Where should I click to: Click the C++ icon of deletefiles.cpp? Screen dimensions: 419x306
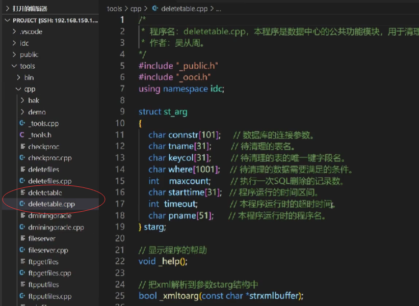pos(22,181)
